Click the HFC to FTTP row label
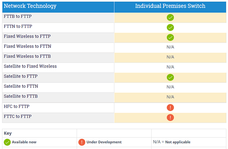228x149 pixels. [17, 106]
